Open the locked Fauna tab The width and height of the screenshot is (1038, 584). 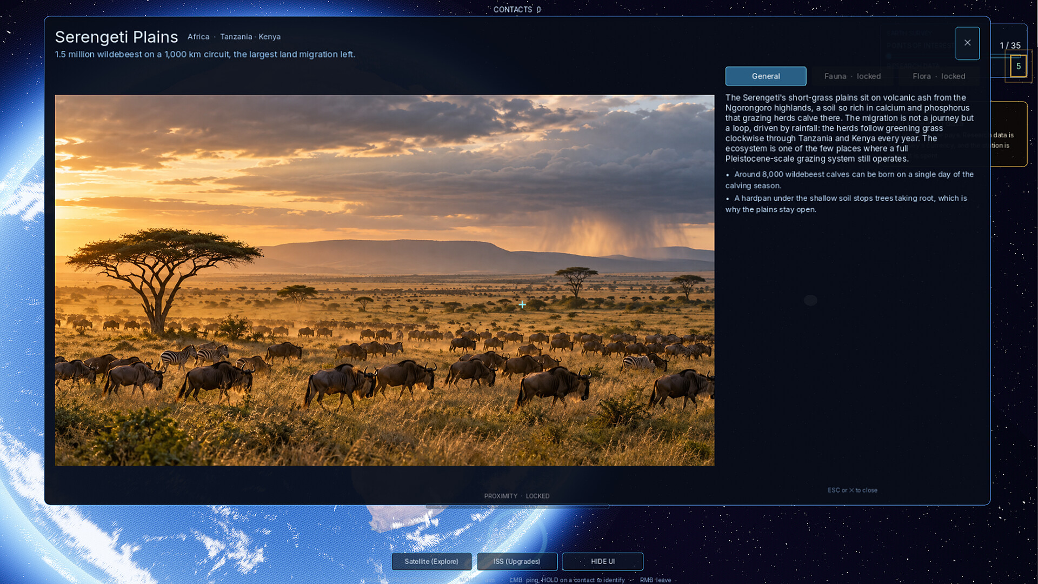(853, 76)
